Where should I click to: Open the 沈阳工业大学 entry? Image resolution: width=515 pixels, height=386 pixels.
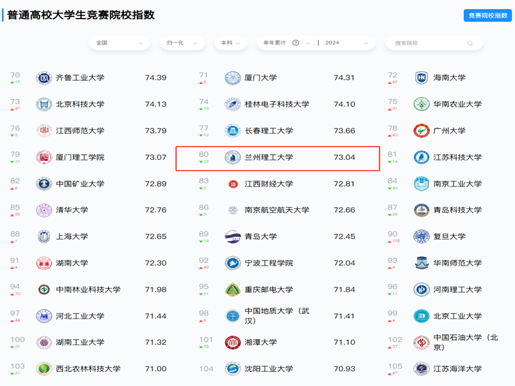(269, 369)
